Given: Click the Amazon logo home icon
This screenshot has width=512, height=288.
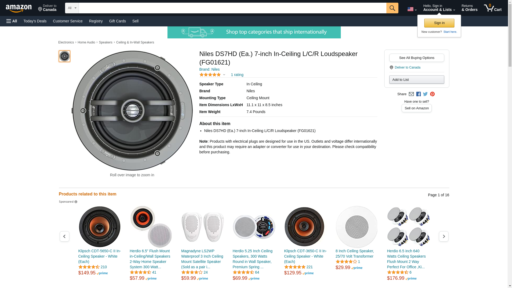Looking at the screenshot, I should point(19,8).
